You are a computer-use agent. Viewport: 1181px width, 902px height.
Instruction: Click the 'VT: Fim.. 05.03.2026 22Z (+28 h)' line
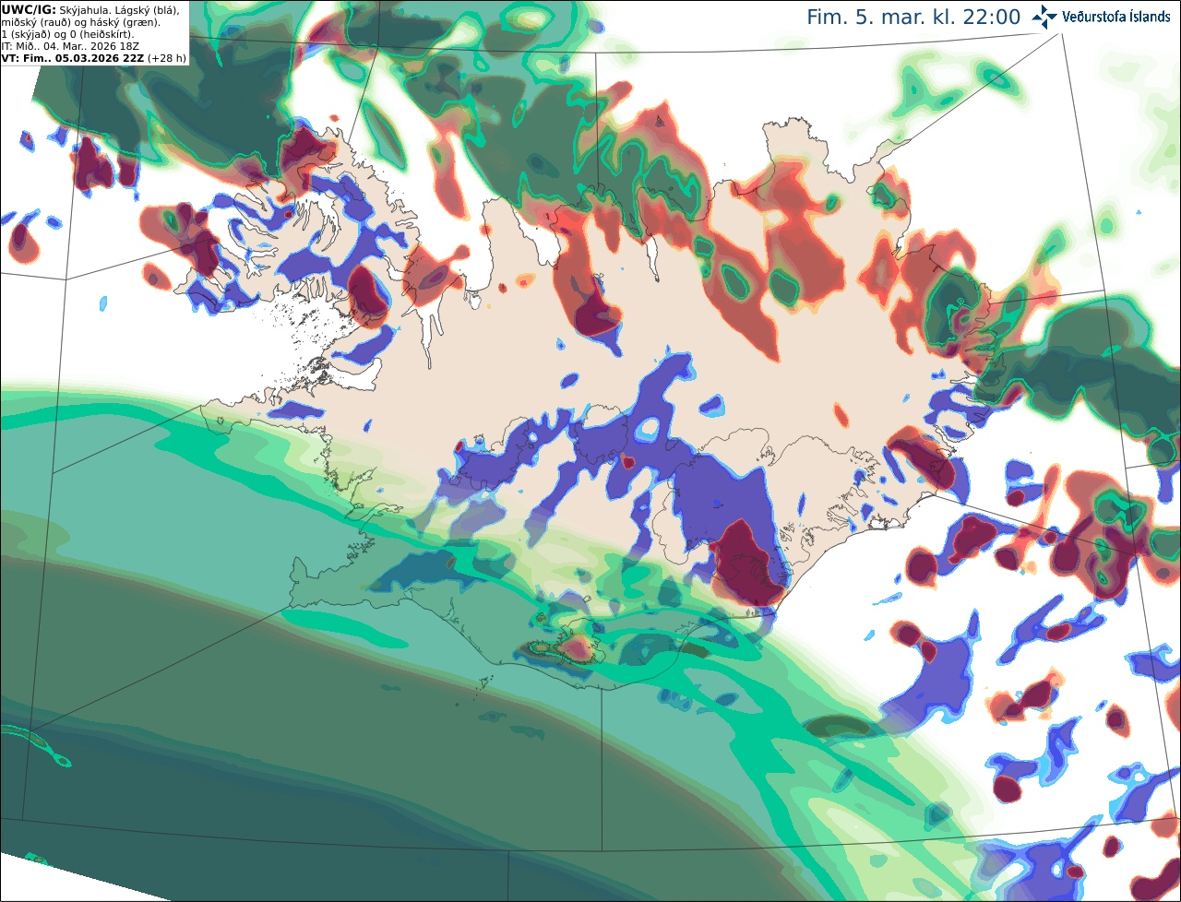(x=93, y=58)
